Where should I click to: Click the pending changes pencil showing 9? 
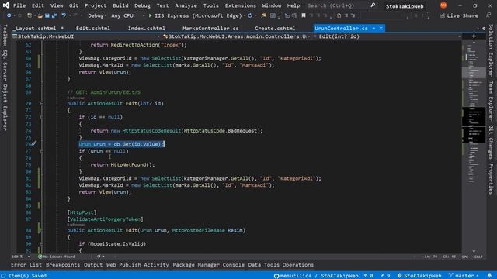click(x=385, y=276)
